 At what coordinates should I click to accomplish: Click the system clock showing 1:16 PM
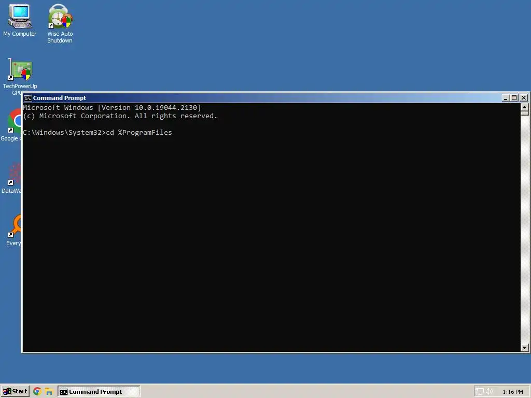tap(513, 392)
